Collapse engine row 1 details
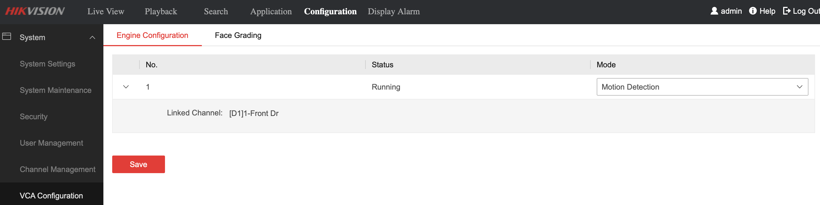 pos(126,86)
